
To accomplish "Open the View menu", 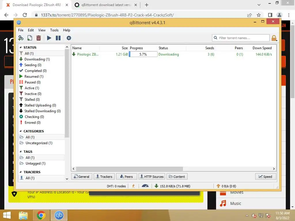I will click(42, 30).
